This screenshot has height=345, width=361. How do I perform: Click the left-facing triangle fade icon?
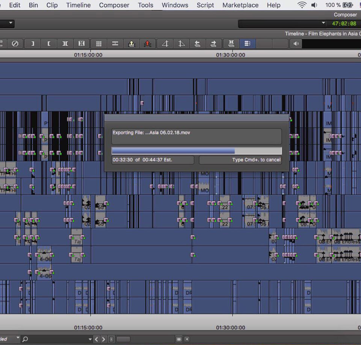pyautogui.click(x=165, y=44)
